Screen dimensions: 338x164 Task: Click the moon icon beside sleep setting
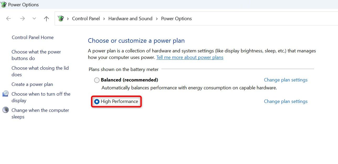[6, 110]
